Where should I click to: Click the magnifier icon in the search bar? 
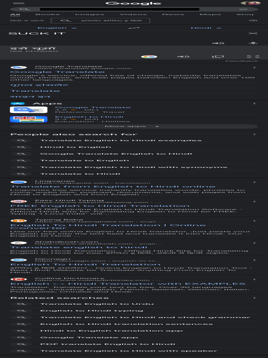(24, 9)
